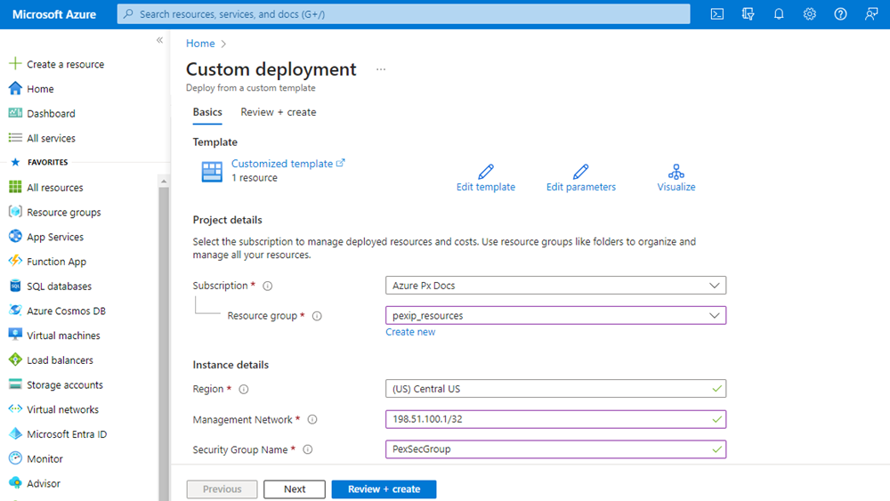Open the Visualize template diagram icon
This screenshot has width=890, height=501.
(x=676, y=172)
